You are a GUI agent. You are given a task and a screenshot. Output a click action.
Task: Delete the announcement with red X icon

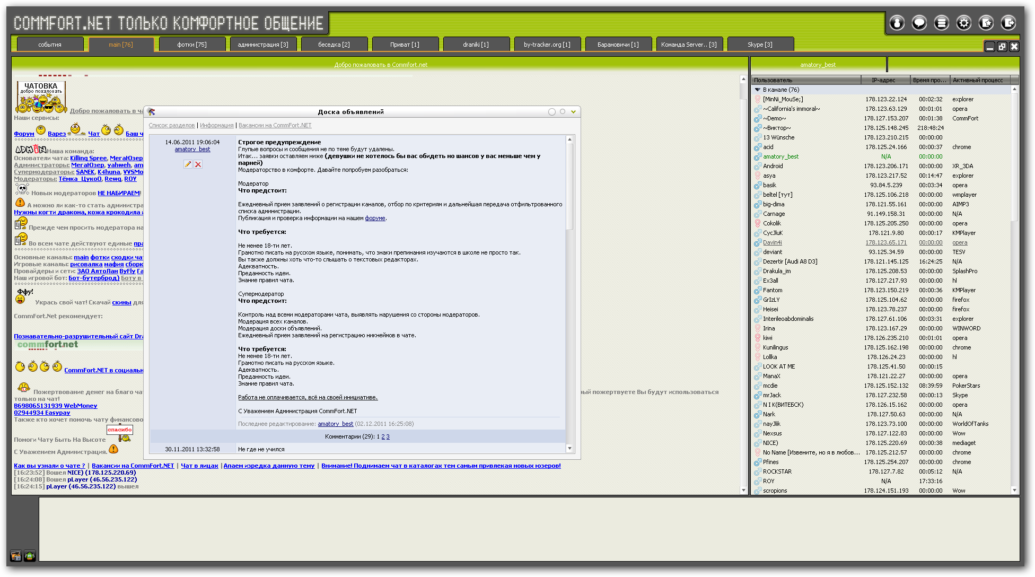pos(198,164)
